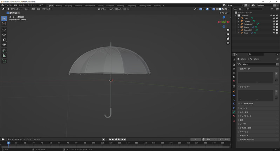Open the Modifiers wrench properties tab
This screenshot has width=280, height=151.
[x=234, y=96]
